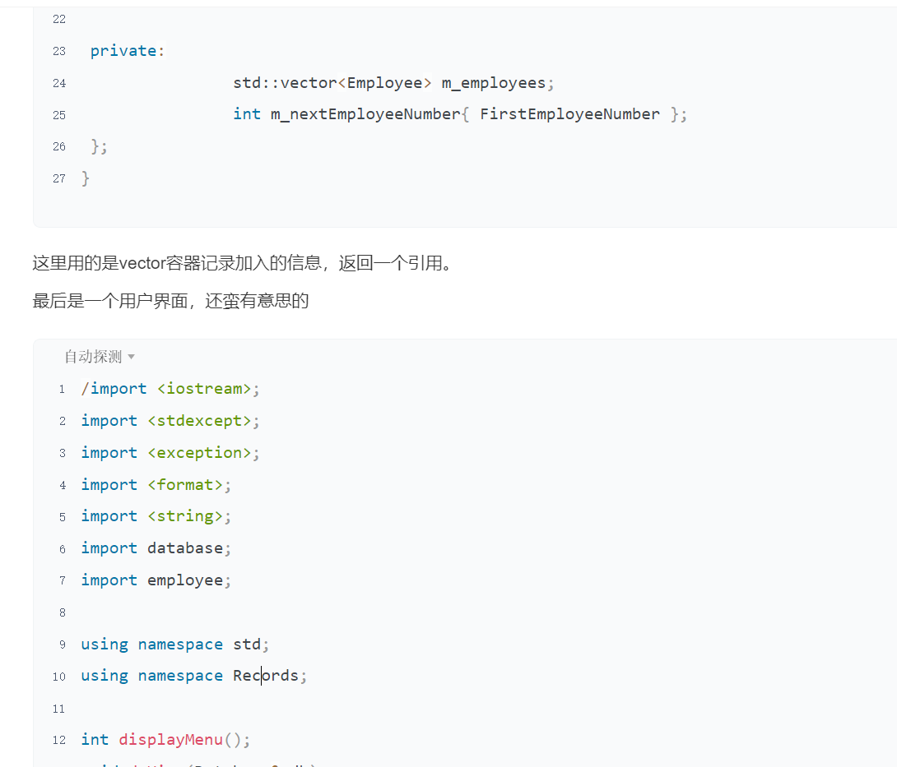Screen dimensions: 897x767
Task: Click database in the import statement
Action: (185, 548)
